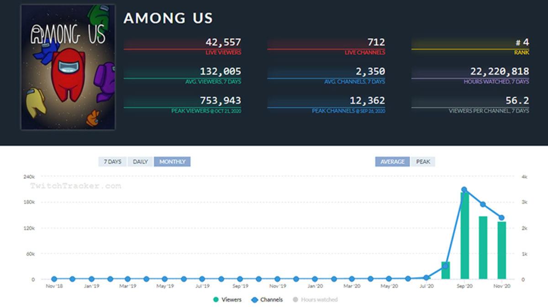Toggle the Viewers series in the legend
Image resolution: width=548 pixels, height=308 pixels.
(229, 300)
